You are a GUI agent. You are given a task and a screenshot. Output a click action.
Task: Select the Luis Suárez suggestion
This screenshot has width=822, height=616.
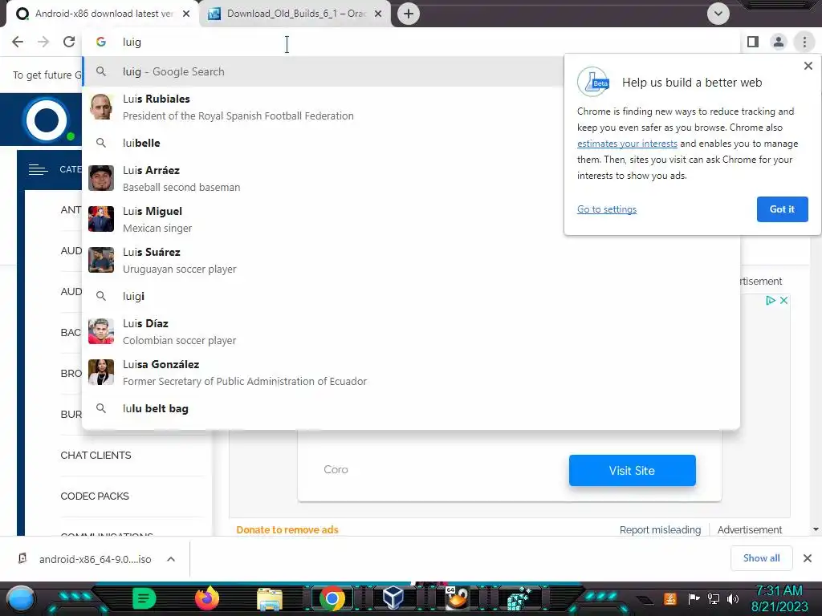tap(411, 261)
